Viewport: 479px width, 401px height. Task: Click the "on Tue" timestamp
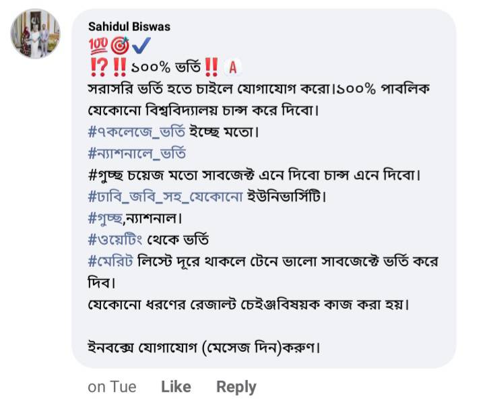click(112, 387)
